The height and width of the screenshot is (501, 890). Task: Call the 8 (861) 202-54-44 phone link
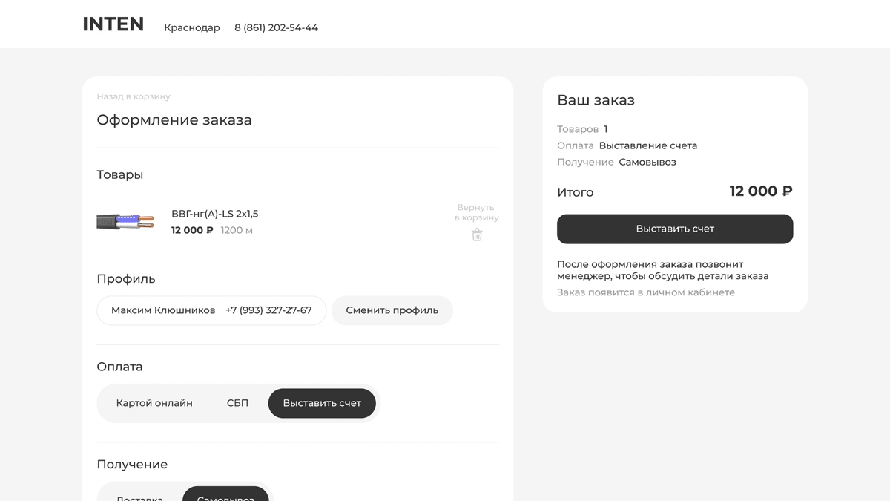pyautogui.click(x=276, y=27)
